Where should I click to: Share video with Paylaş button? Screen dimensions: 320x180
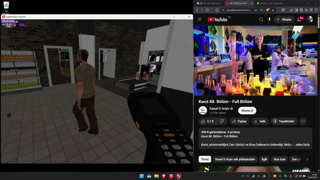click(239, 121)
